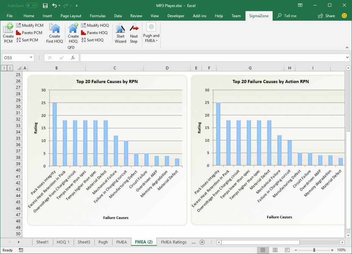Show more sheet tabs via ellipsis
Viewport: 352px width, 254px height.
coord(194,242)
